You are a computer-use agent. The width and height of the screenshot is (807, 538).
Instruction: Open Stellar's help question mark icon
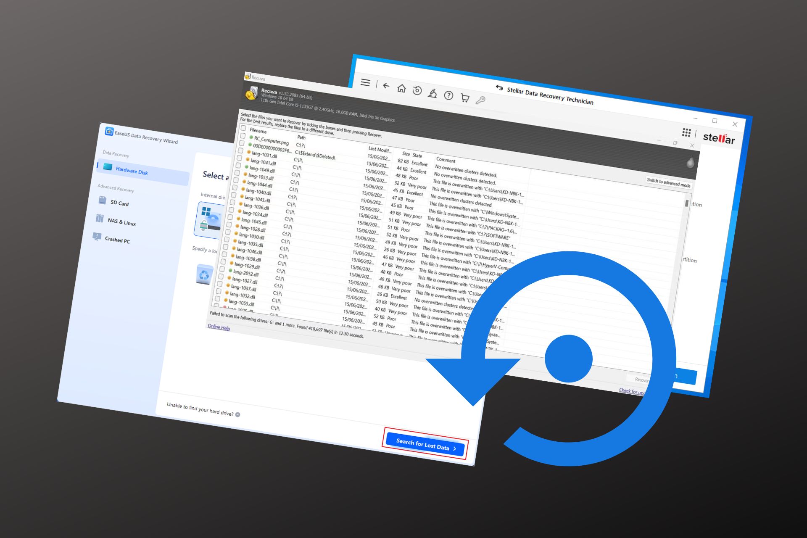[448, 96]
